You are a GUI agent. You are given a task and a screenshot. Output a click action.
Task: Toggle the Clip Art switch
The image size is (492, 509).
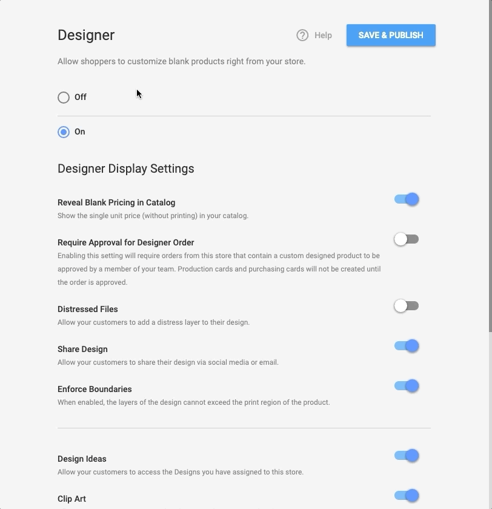tap(407, 496)
